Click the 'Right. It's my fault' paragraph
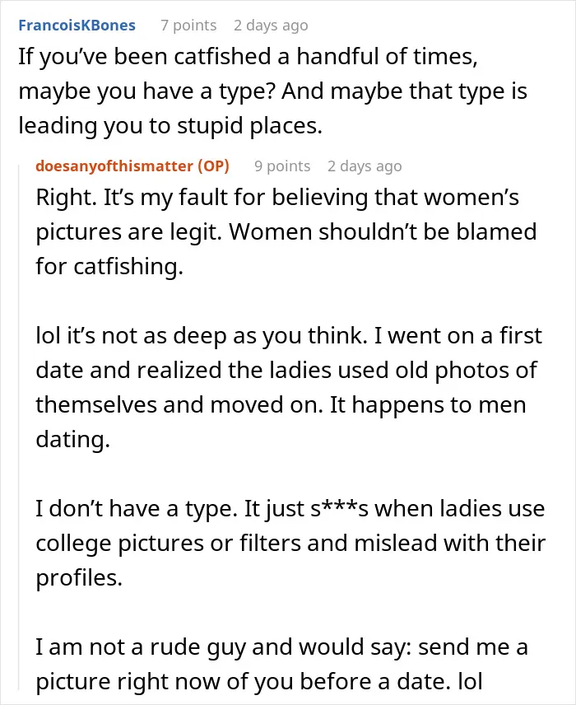The image size is (576, 705). pyautogui.click(x=286, y=231)
